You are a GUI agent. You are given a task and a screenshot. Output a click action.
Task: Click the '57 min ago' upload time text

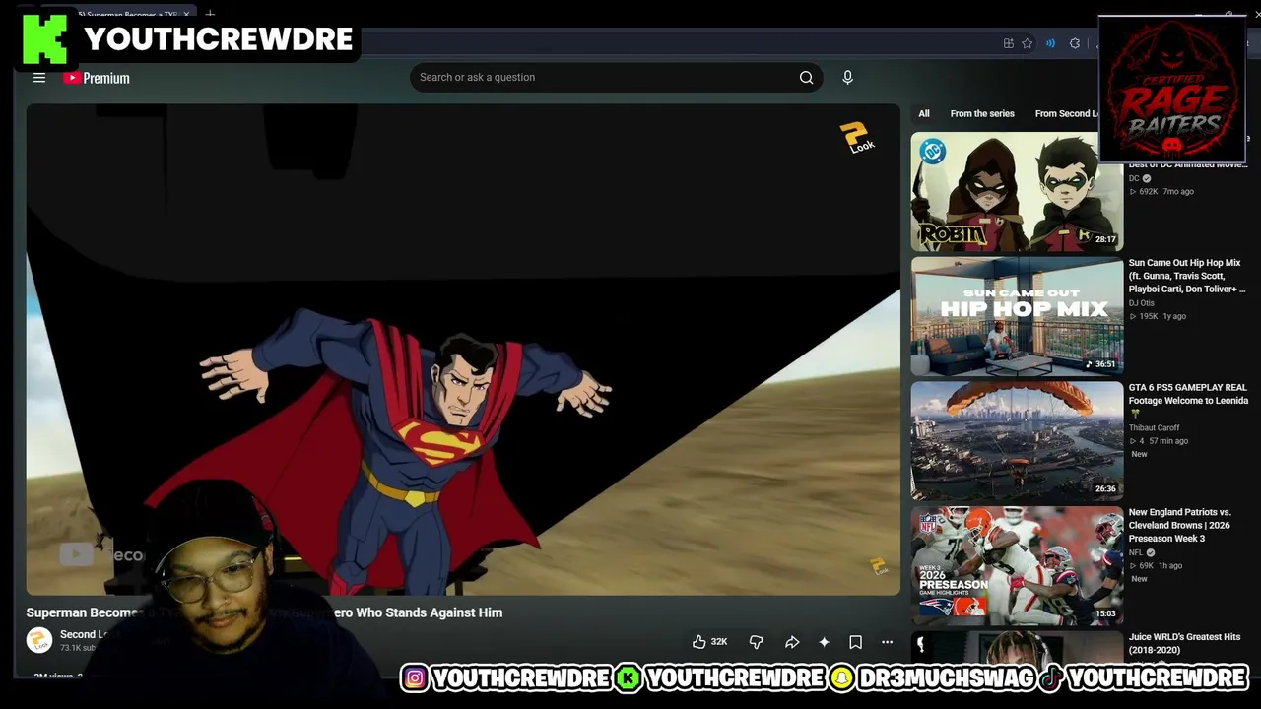coord(1167,441)
